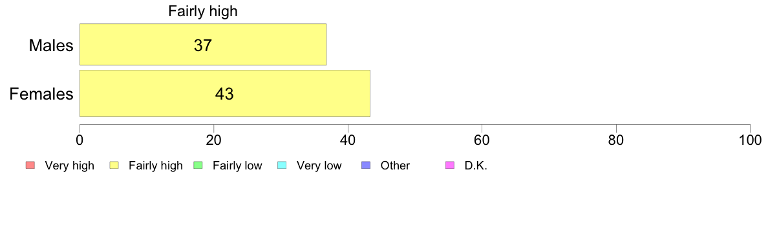768x238 pixels.
Task: Select the Females yellow bar
Action: (225, 94)
